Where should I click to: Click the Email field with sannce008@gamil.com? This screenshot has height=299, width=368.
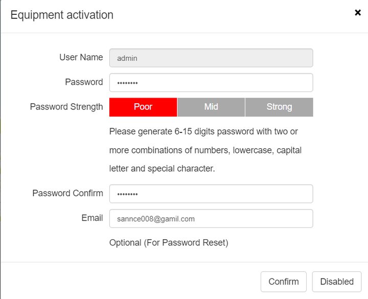(x=211, y=219)
